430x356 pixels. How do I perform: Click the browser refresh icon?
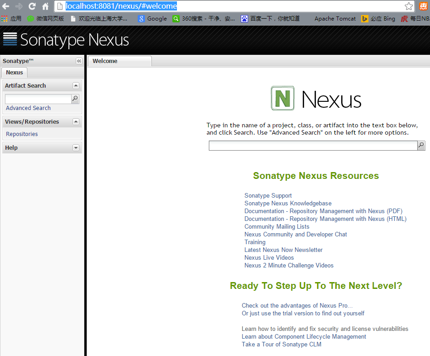click(x=31, y=6)
